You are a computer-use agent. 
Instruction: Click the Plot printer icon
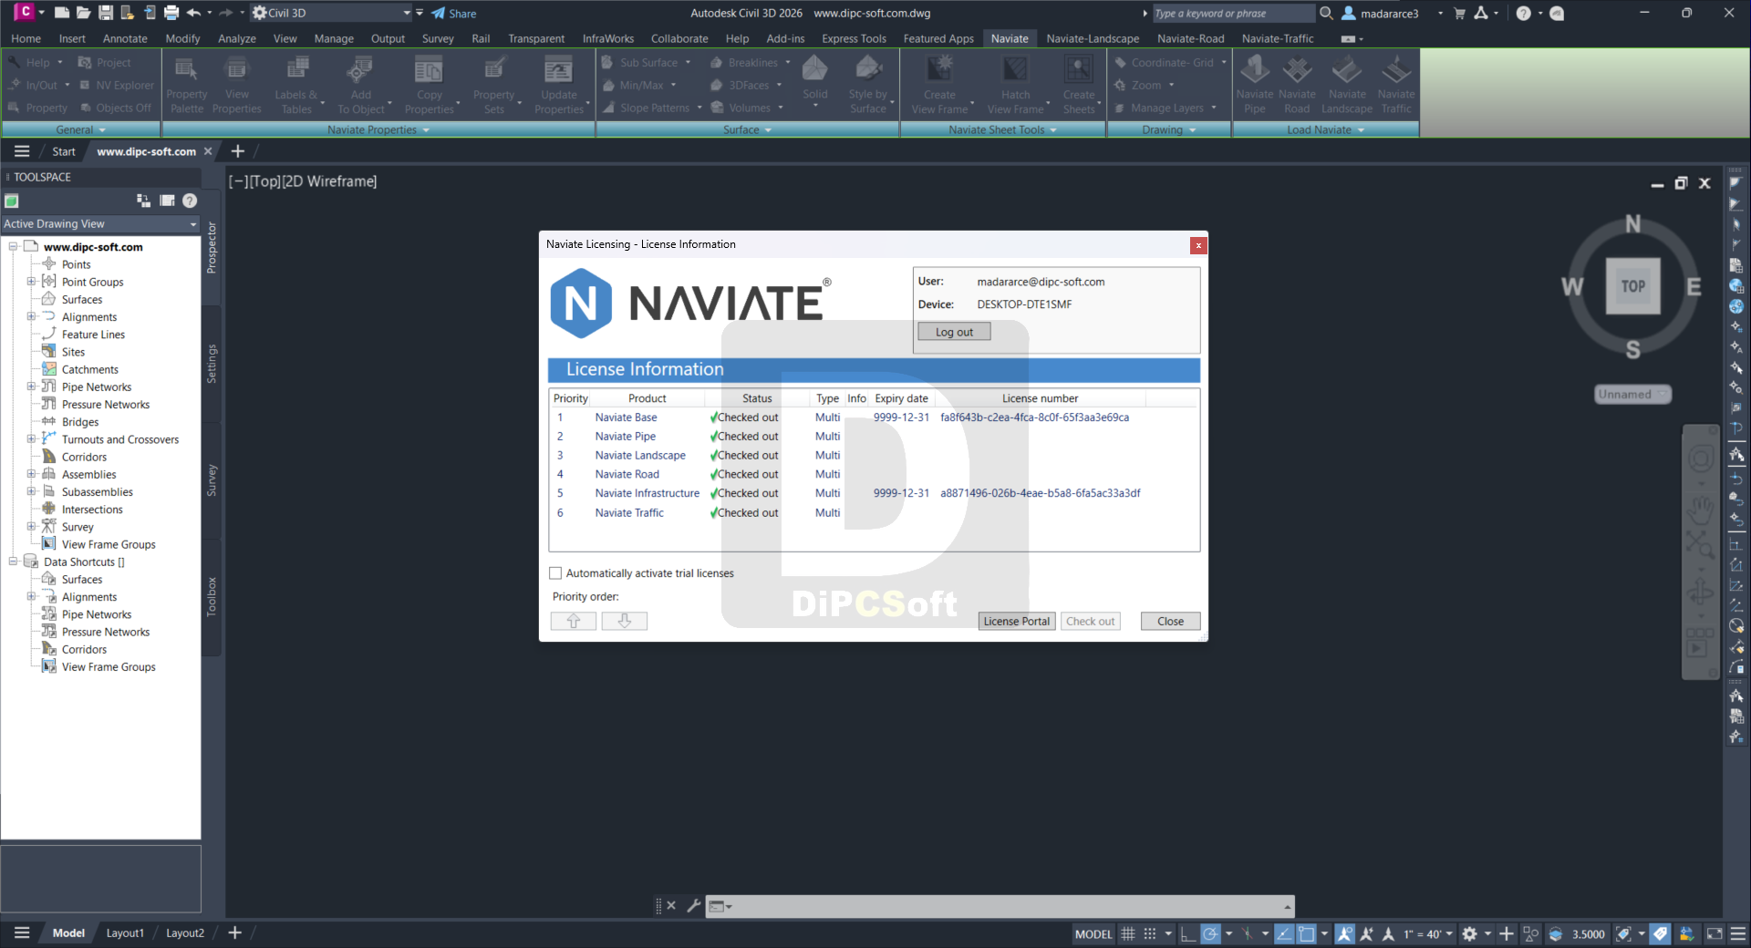171,13
